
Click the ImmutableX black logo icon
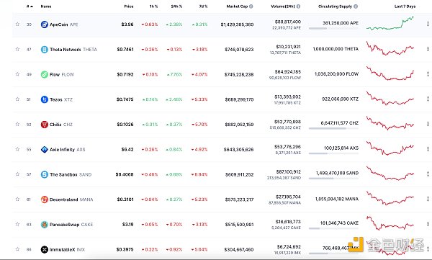coord(45,249)
